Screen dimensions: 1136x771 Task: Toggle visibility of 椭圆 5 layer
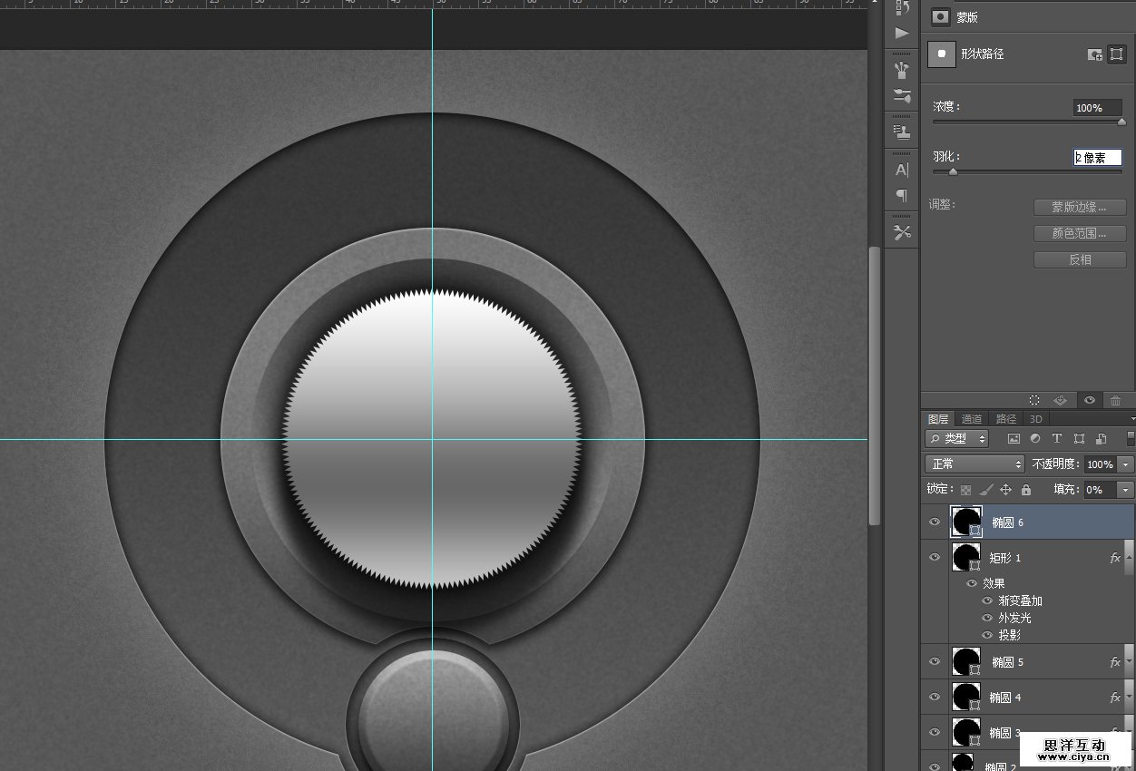pos(935,662)
